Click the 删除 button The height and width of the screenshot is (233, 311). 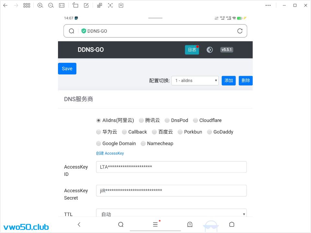point(246,81)
